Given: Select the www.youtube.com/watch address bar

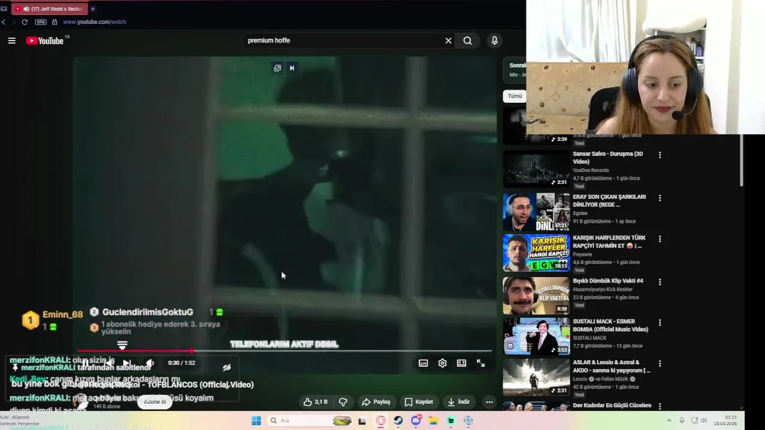Looking at the screenshot, I should (94, 22).
